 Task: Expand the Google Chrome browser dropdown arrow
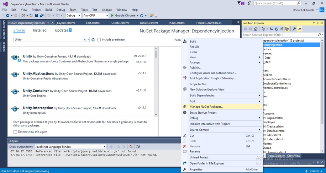(137, 16)
